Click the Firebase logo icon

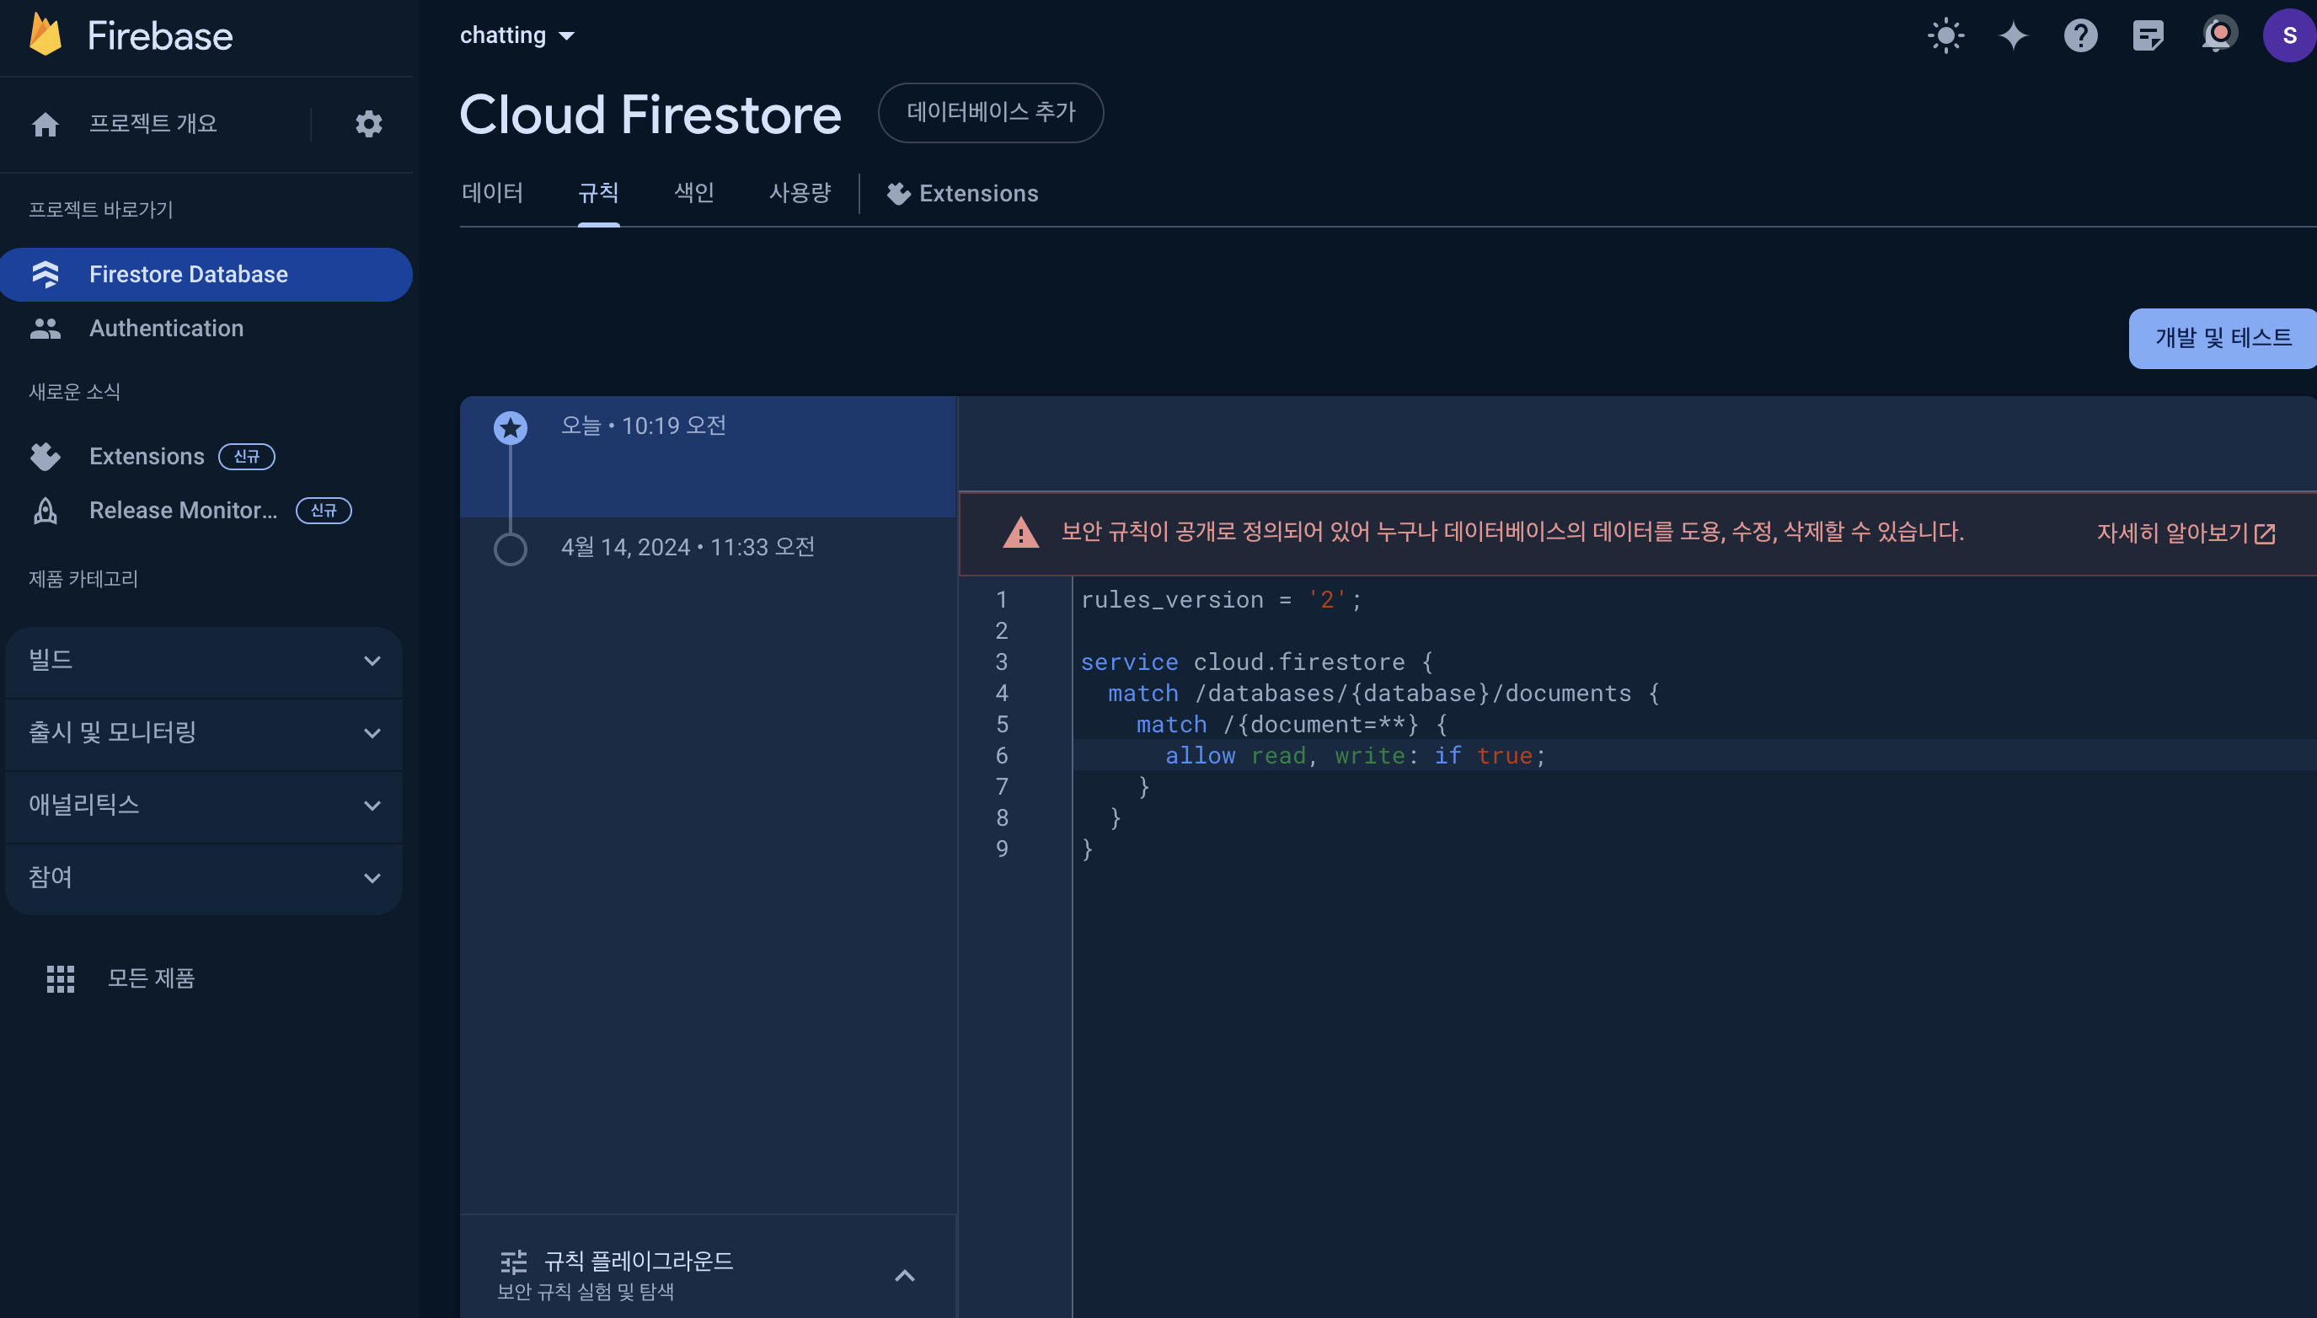(45, 35)
